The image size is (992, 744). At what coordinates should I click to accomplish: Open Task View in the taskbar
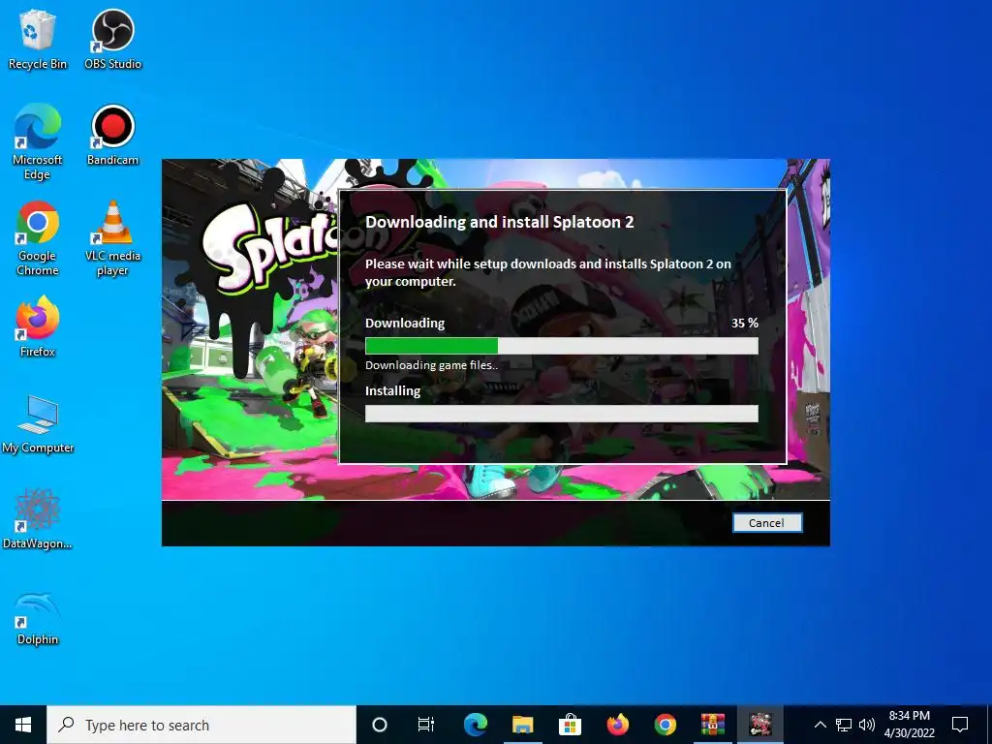point(426,725)
